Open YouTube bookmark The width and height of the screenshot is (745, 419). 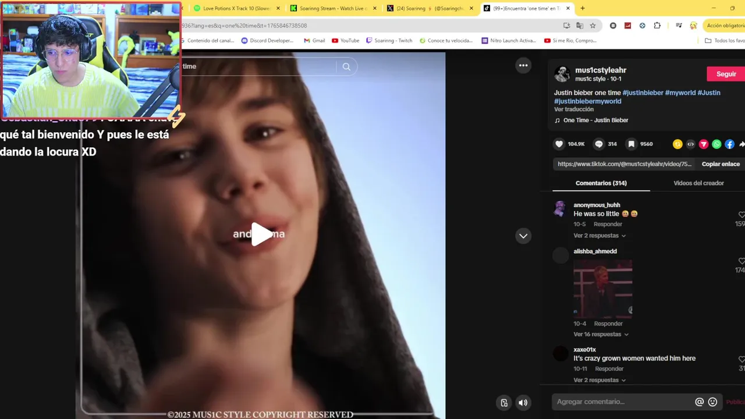(345, 41)
